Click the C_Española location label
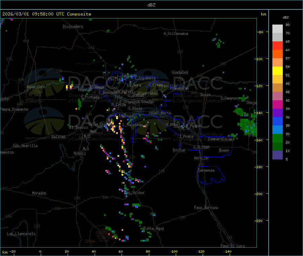The width and height of the screenshot is (303, 256). pos(145,78)
